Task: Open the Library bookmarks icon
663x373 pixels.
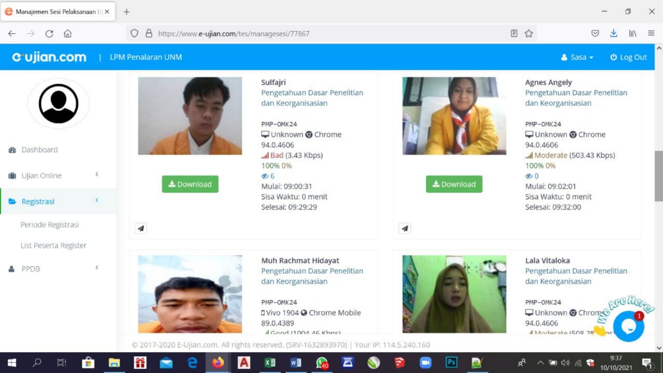Action: [632, 34]
